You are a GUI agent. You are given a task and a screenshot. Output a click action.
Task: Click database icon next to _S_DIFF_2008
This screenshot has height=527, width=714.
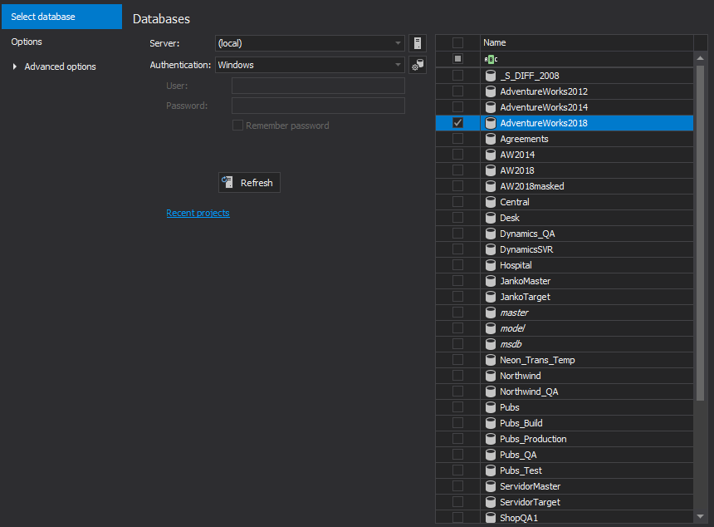(491, 76)
